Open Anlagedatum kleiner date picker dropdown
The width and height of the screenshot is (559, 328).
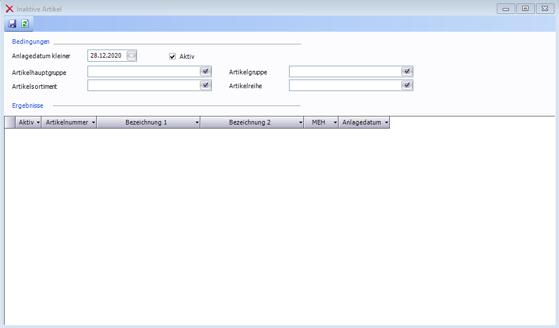(x=131, y=56)
